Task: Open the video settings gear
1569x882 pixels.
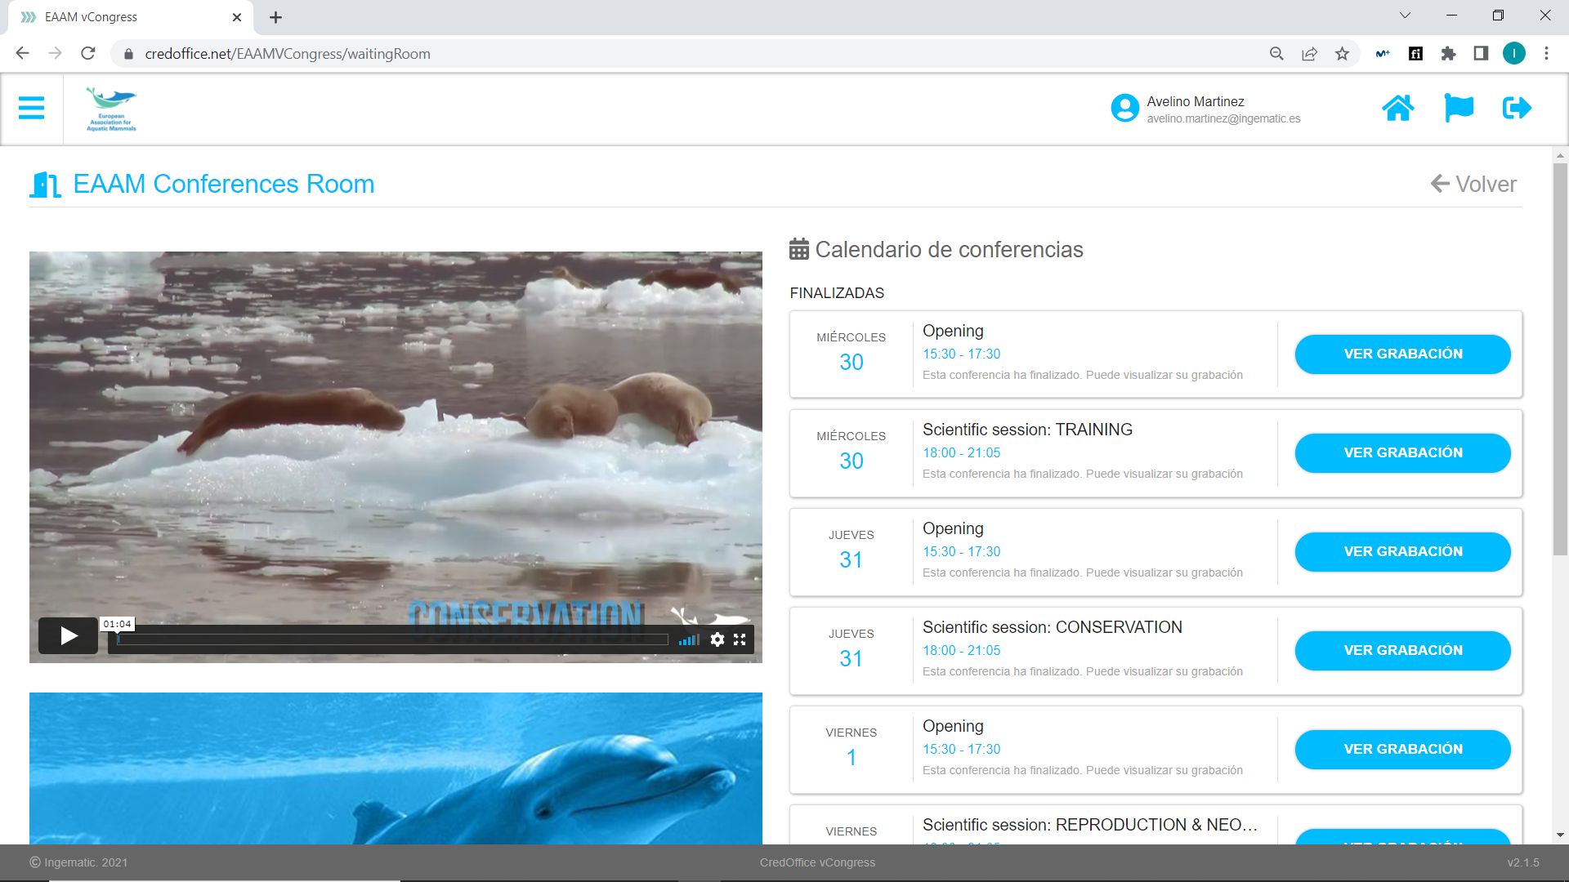Action: (x=717, y=639)
